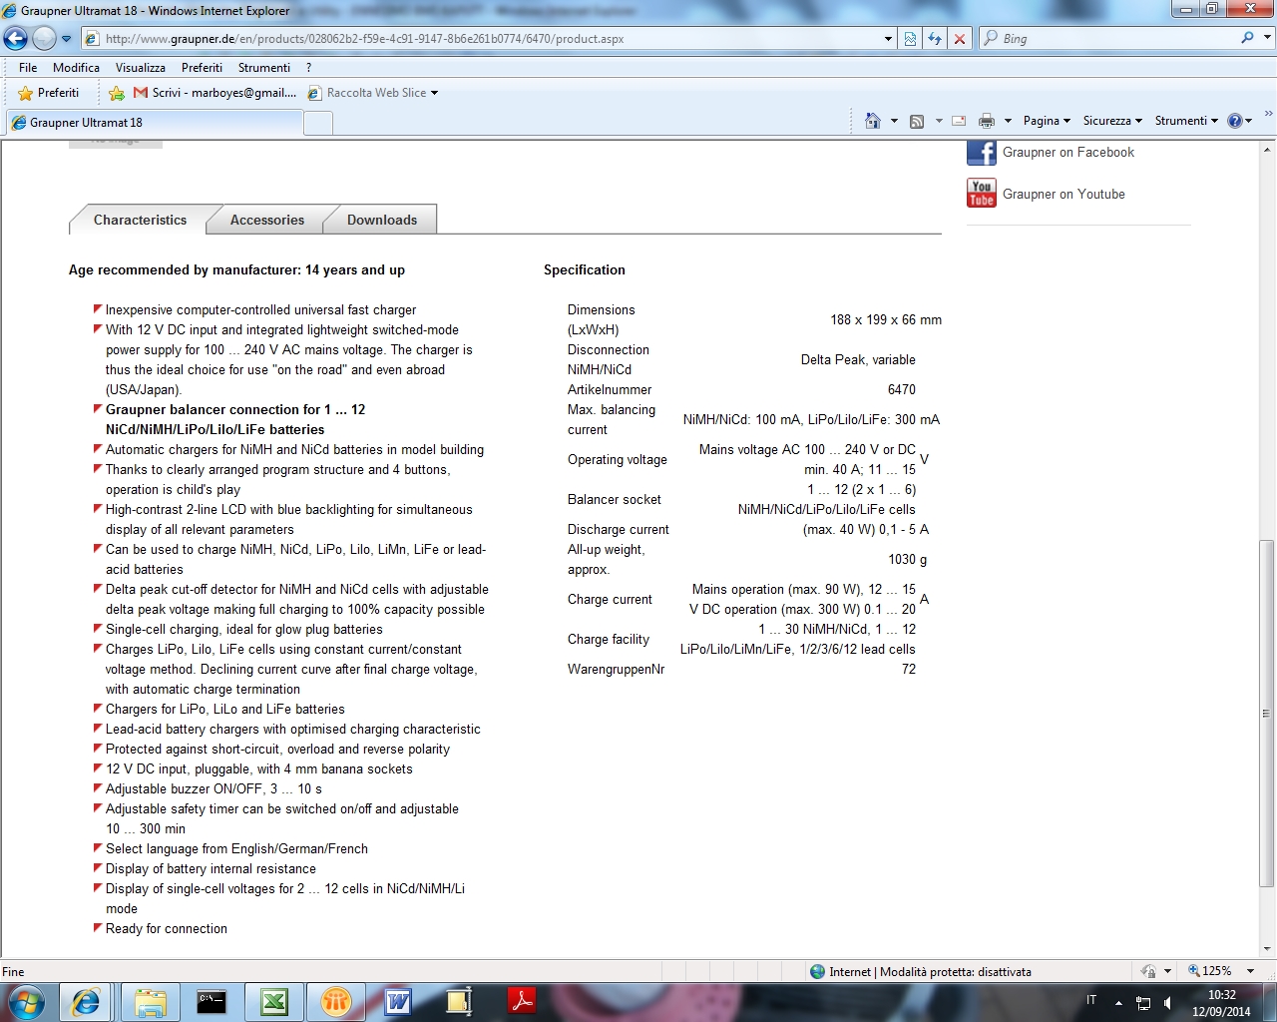Click the volume speaker tray icon
The width and height of the screenshot is (1277, 1022).
[x=1167, y=1003]
